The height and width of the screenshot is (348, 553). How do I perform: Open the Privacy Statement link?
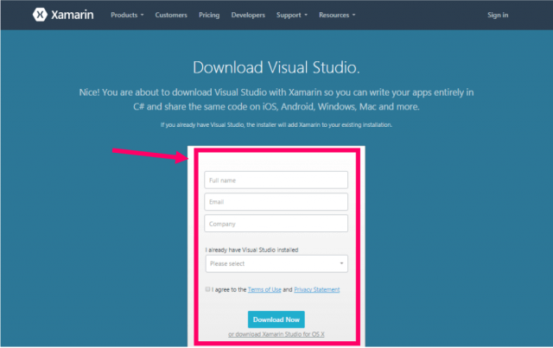(317, 289)
